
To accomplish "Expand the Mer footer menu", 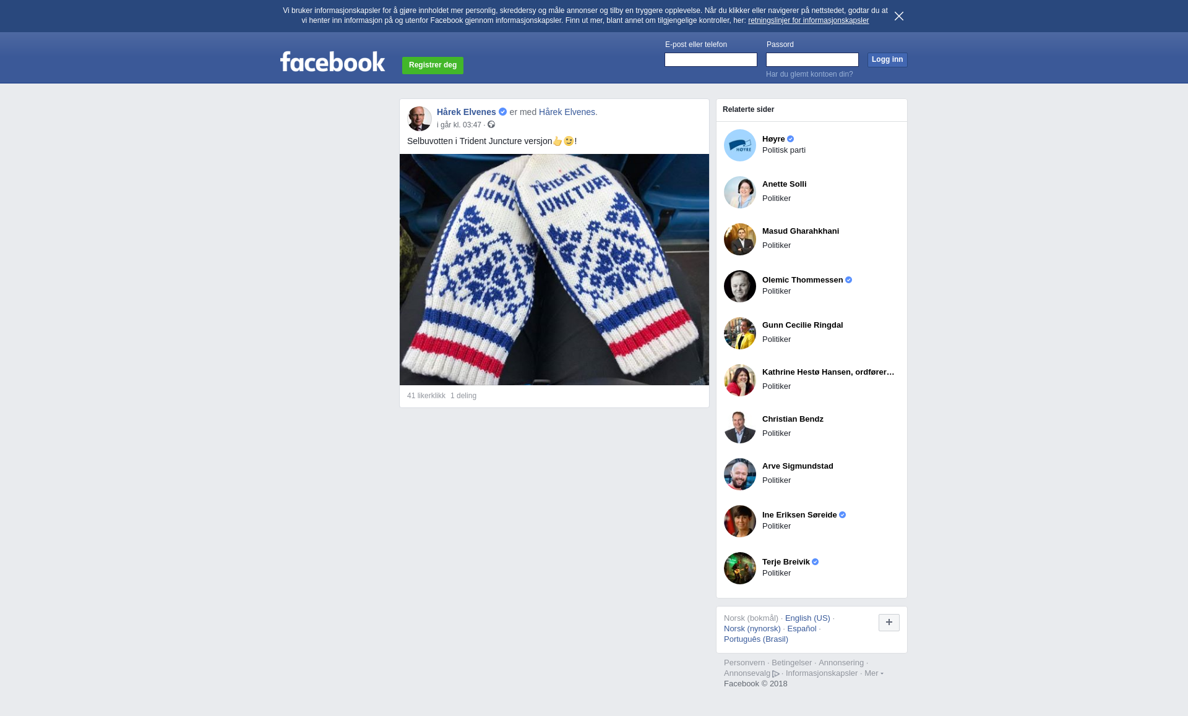I will coord(874,673).
